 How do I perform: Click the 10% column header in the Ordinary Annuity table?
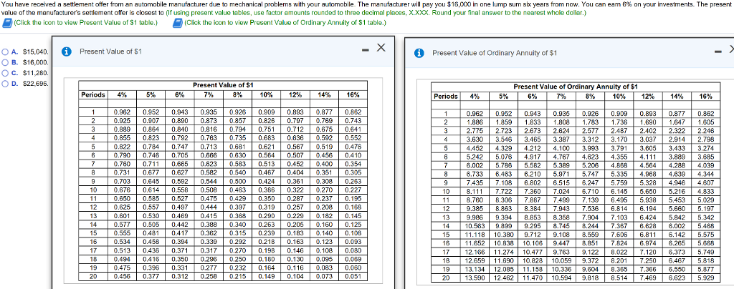[619, 96]
